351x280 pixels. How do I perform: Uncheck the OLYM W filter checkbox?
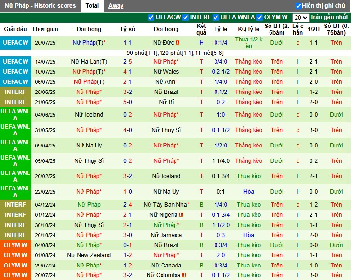point(259,17)
